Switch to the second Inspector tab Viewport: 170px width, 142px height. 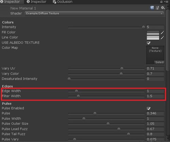pos(36,2)
